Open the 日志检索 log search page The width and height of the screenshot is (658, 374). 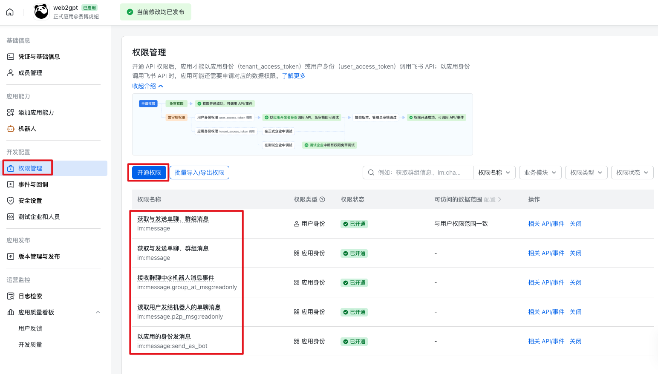point(30,296)
